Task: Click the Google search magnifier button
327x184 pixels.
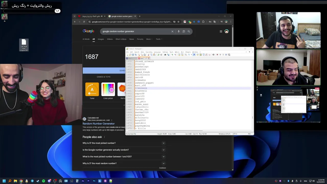Action: [x=189, y=31]
